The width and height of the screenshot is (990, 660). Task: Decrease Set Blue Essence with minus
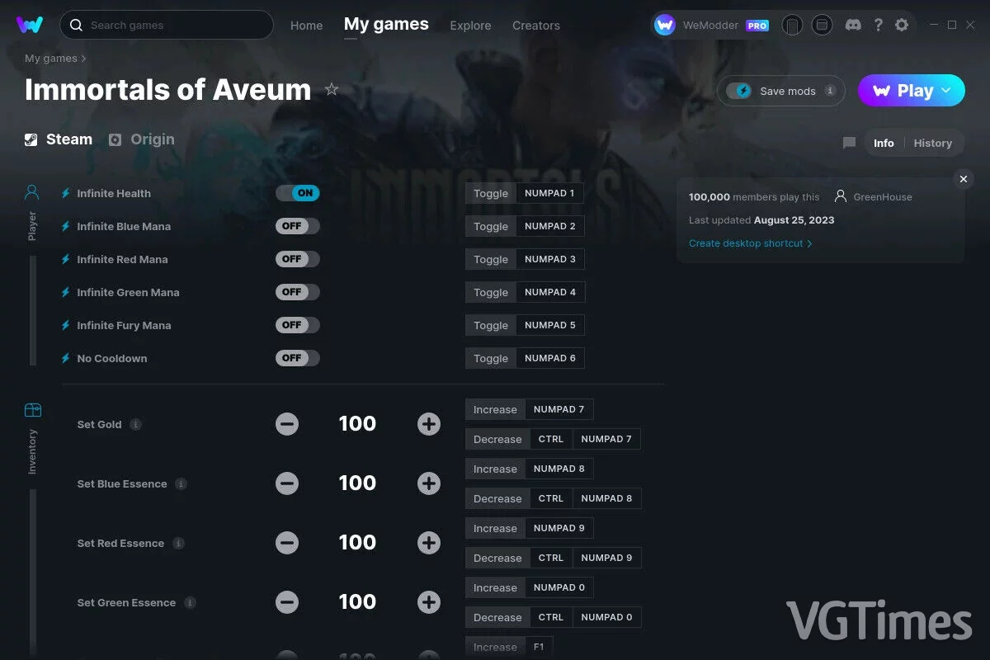click(x=287, y=483)
